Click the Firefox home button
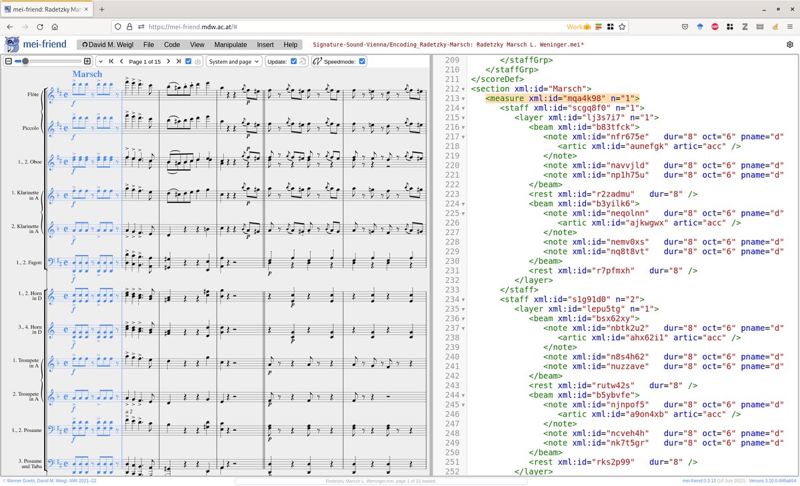 pos(55,27)
